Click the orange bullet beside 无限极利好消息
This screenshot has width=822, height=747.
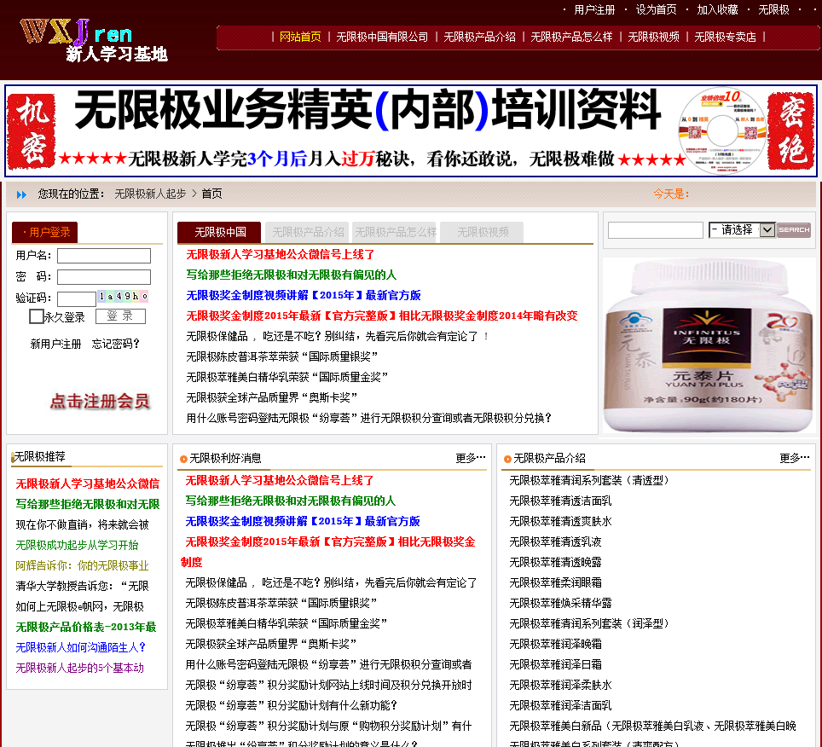click(x=183, y=460)
